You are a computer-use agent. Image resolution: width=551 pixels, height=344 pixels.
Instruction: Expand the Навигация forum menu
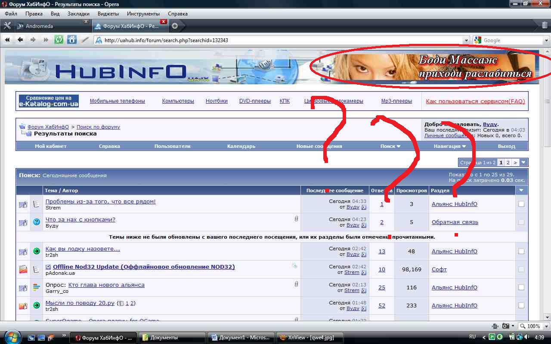[x=450, y=146]
